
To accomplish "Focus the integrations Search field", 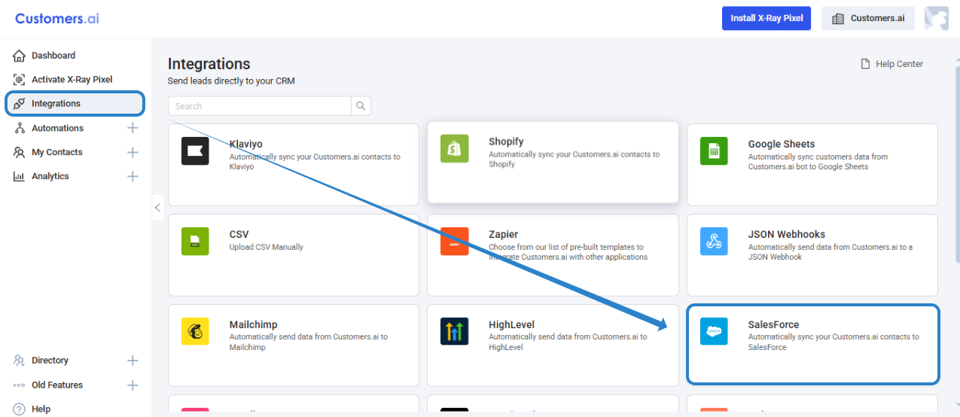I will (x=260, y=106).
